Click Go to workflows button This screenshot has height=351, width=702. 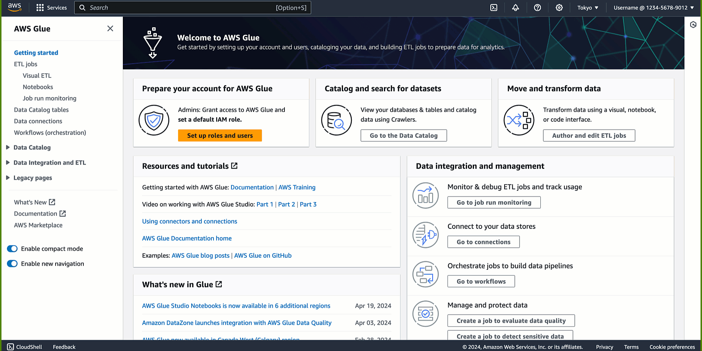tap(481, 282)
